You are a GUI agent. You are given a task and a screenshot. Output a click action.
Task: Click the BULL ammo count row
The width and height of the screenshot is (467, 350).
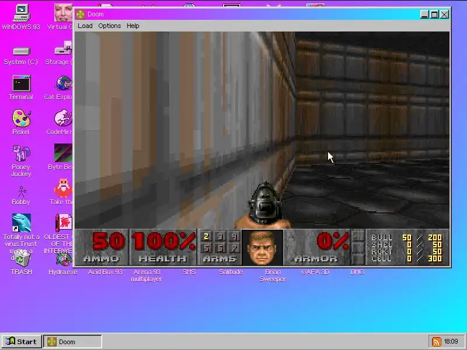click(x=406, y=237)
